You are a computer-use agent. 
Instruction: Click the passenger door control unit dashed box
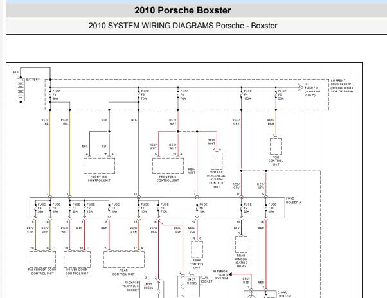[42, 259]
